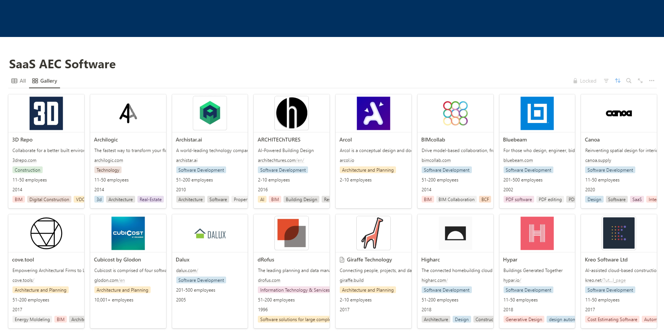Open the Higharc logo thumbnail
Screen dimensions: 664x332
coord(455,233)
